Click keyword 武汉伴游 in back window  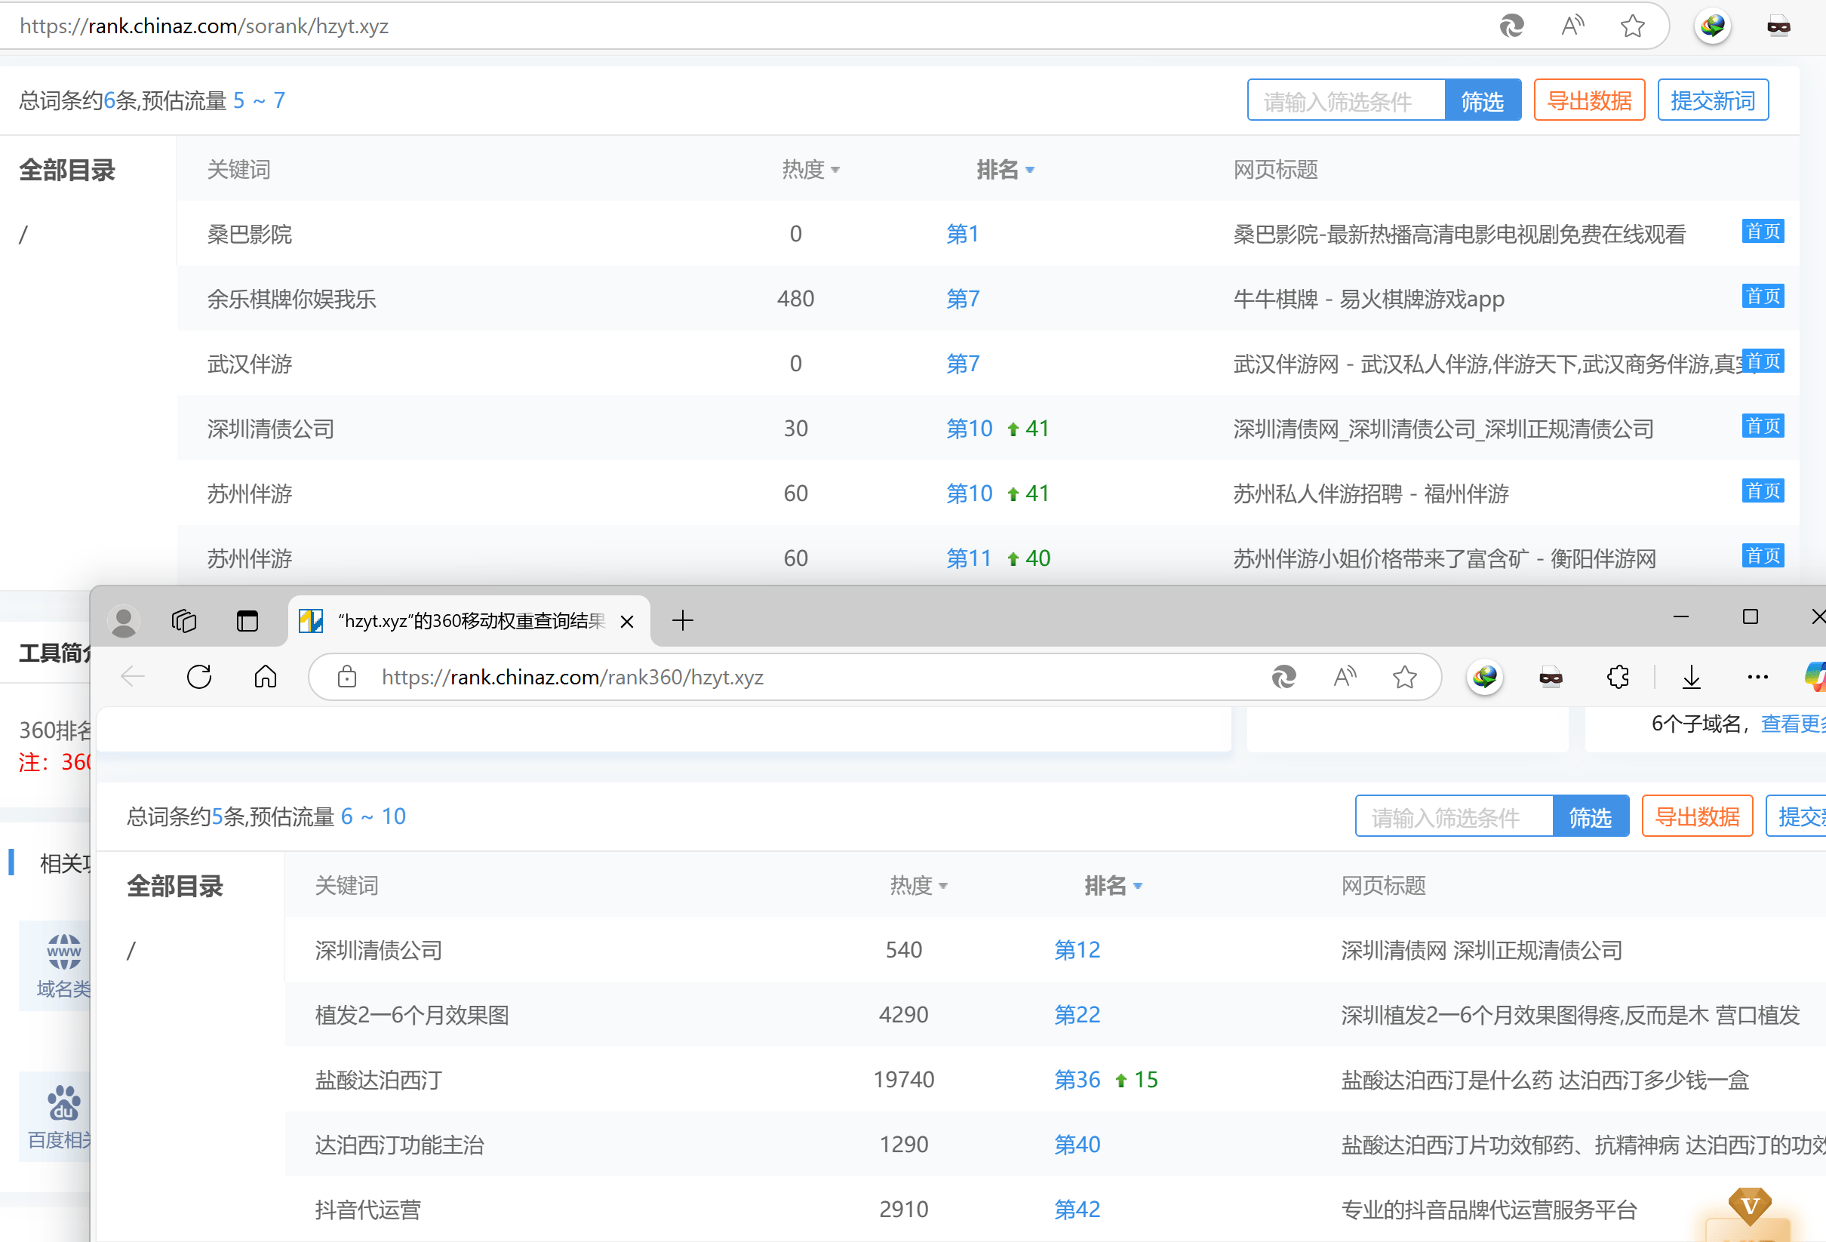pyautogui.click(x=250, y=364)
